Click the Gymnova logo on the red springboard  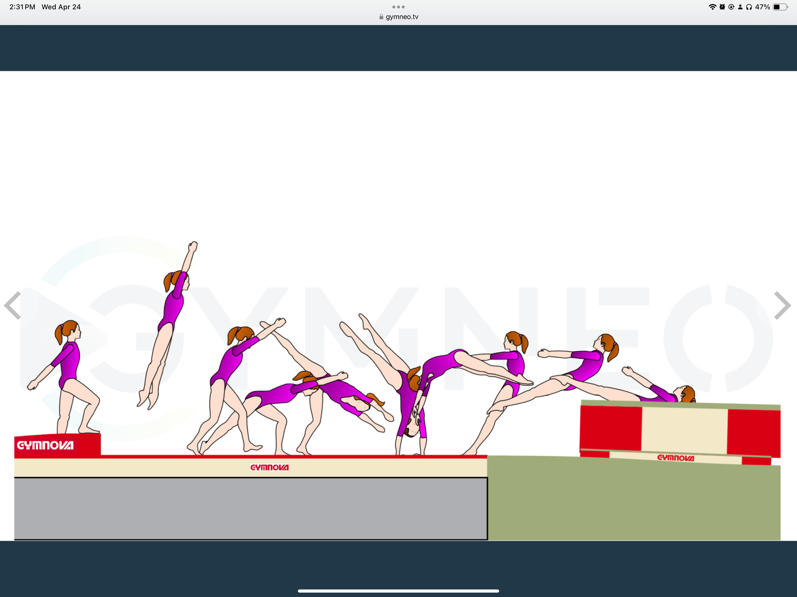[x=45, y=445]
